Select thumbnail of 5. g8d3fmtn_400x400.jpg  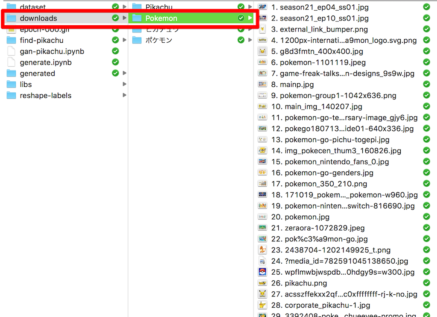point(262,51)
